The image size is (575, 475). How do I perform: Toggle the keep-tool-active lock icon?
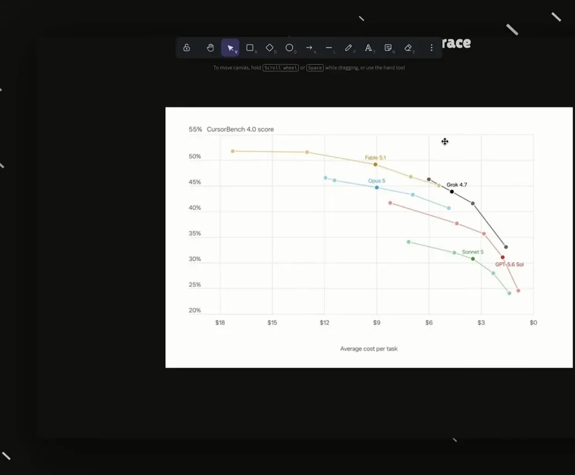(x=187, y=47)
